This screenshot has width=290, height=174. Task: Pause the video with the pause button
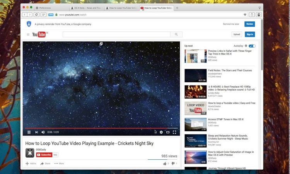(29, 132)
